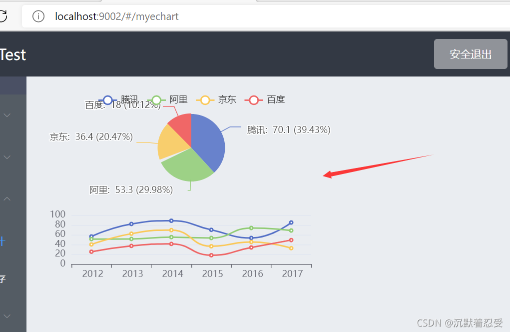Toggle 阿里 series in chart legend

167,99
